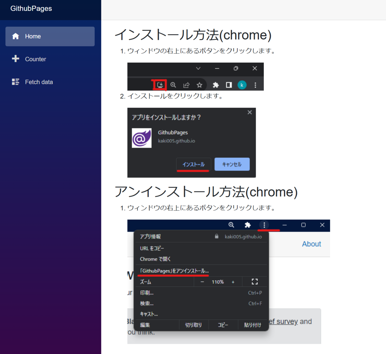
Task: Click the アンインストール方法(chrome) heading
Action: [206, 192]
